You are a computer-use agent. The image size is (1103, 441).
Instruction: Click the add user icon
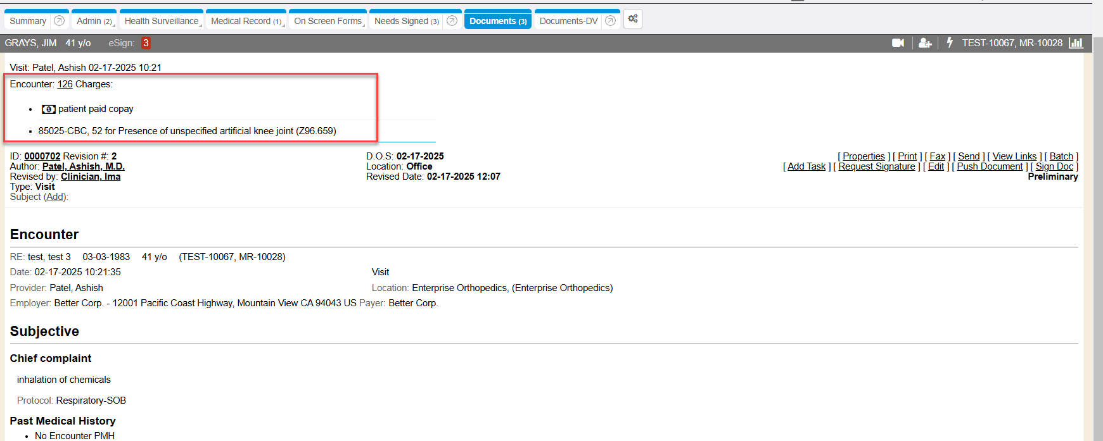(x=925, y=43)
